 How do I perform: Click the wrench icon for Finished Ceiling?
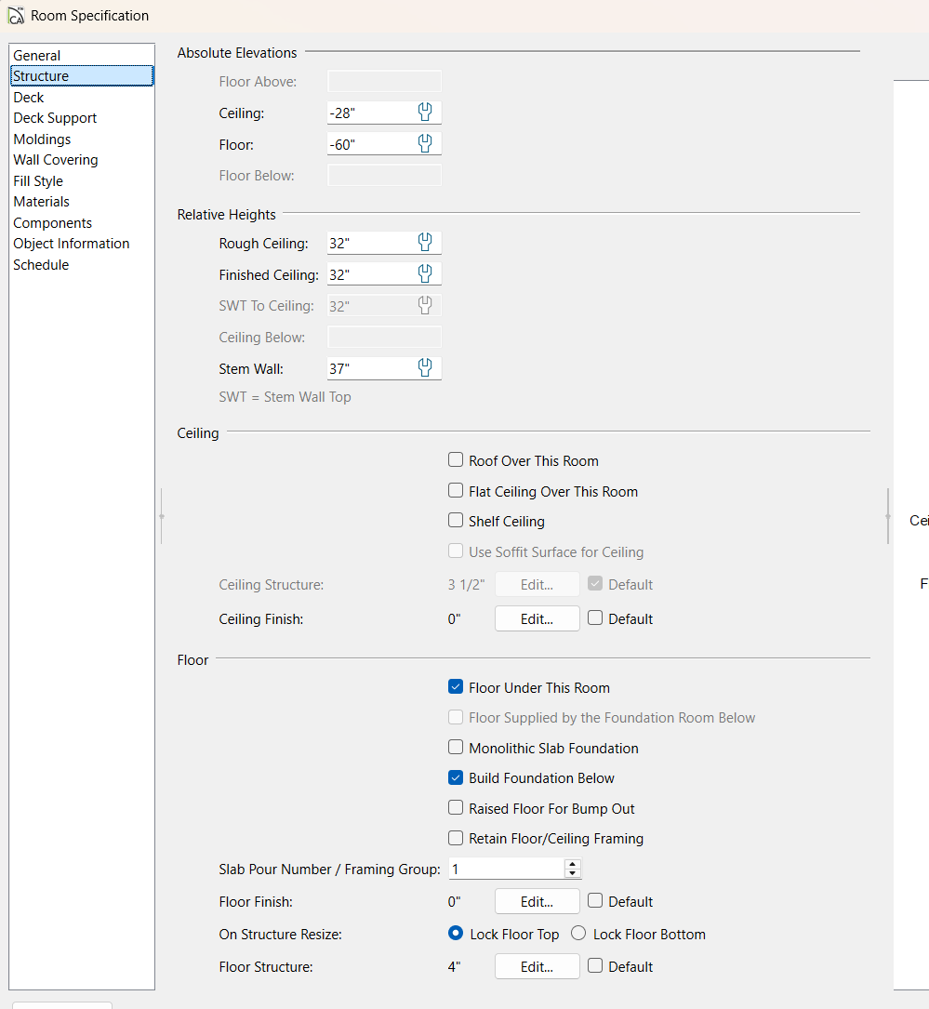[425, 273]
